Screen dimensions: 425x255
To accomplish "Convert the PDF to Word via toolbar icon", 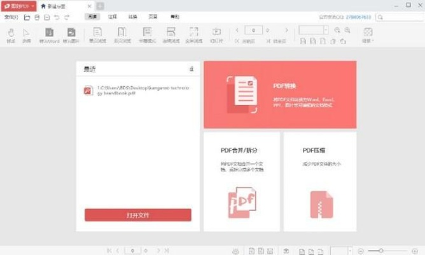I will tap(50, 35).
